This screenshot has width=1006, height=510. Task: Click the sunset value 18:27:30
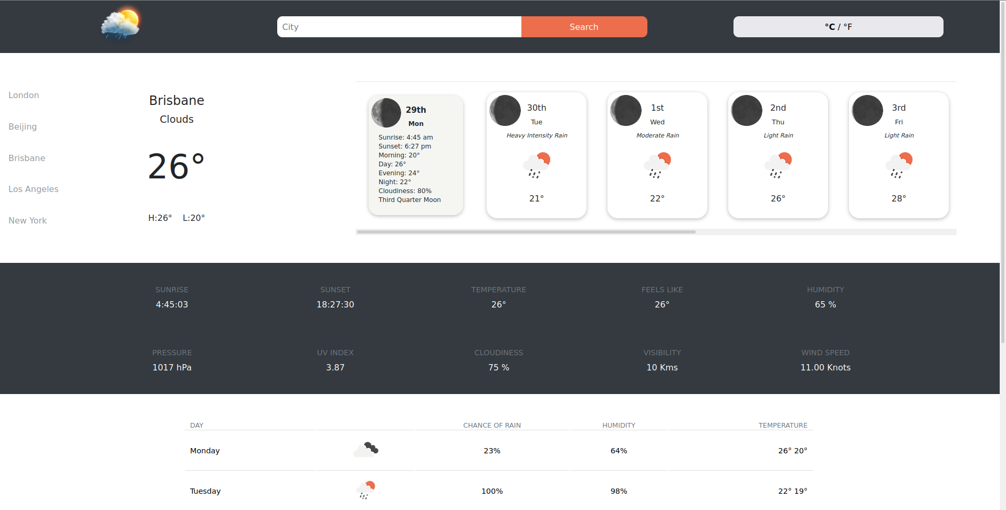click(336, 304)
